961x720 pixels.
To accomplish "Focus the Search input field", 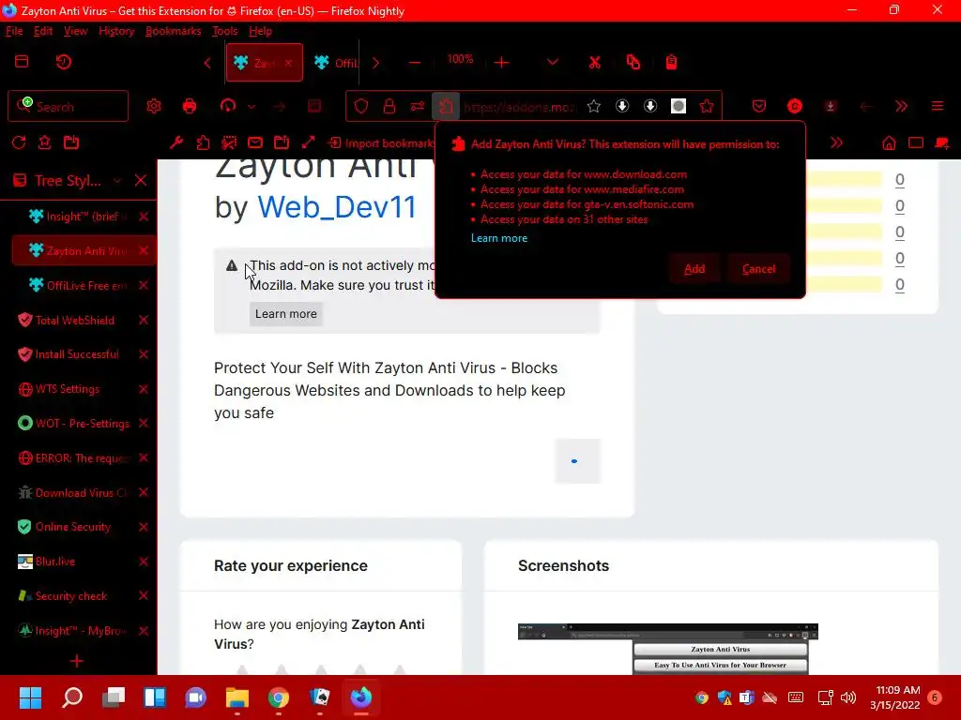I will click(68, 107).
